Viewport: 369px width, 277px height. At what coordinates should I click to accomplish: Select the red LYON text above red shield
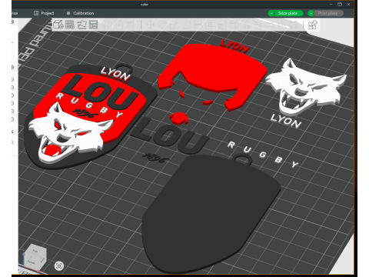(235, 46)
